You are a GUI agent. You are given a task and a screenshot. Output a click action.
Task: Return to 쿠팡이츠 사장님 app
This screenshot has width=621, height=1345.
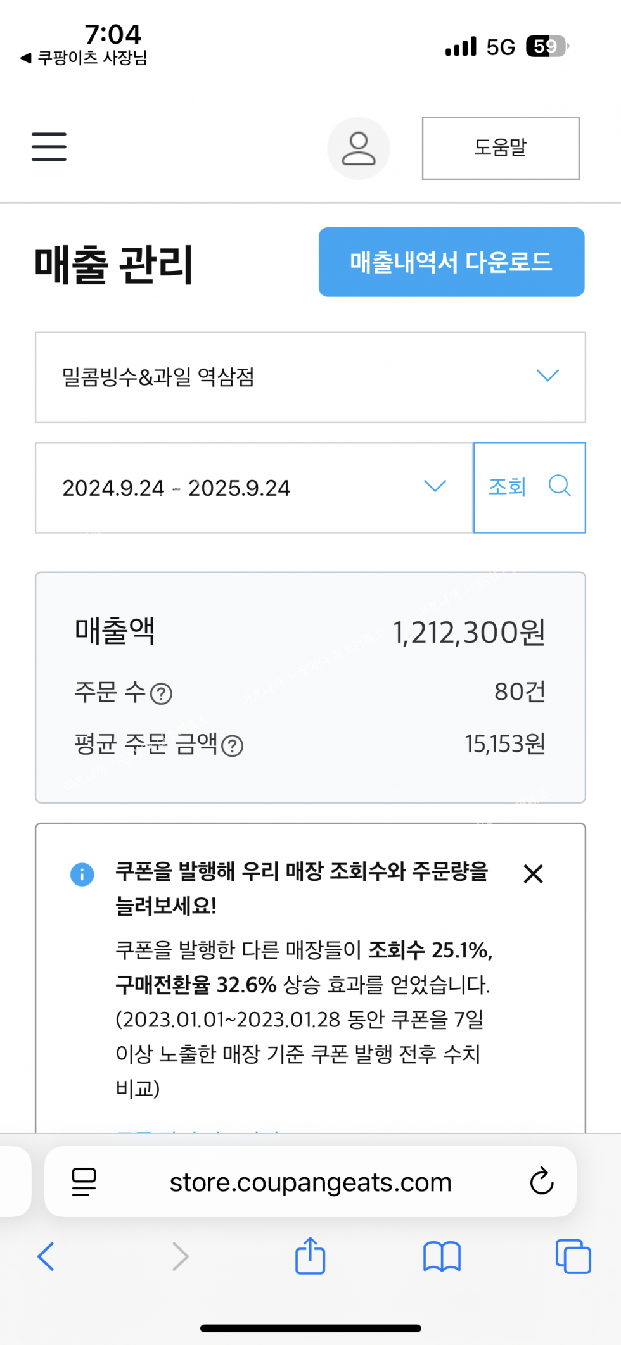click(84, 58)
